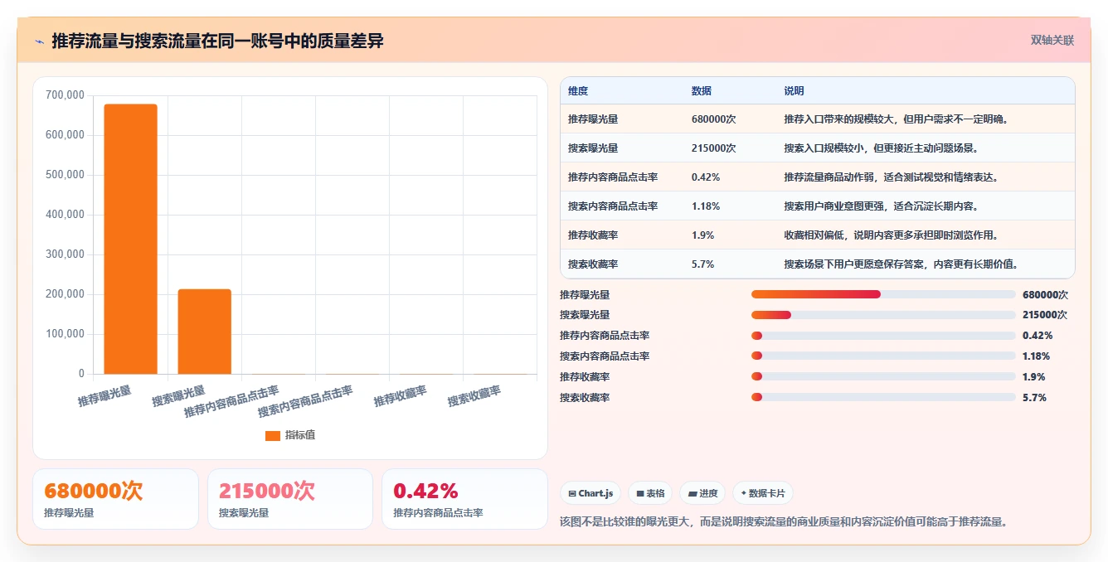1108x562 pixels.
Task: Click the 数据 column header
Action: point(702,91)
